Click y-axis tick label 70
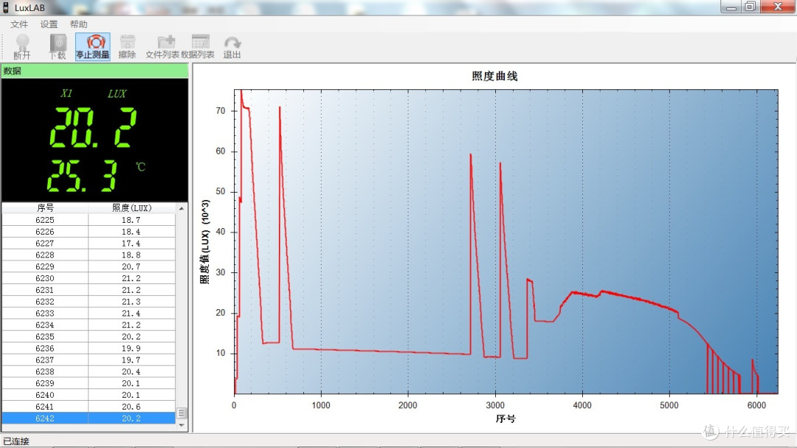 (x=220, y=111)
